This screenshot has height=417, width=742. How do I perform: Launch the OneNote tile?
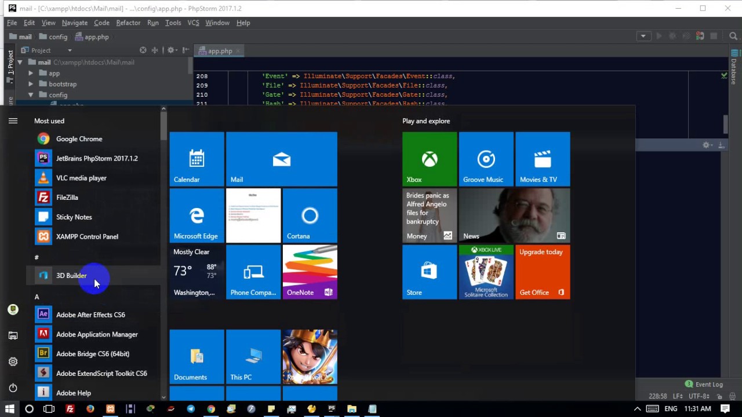pyautogui.click(x=310, y=272)
